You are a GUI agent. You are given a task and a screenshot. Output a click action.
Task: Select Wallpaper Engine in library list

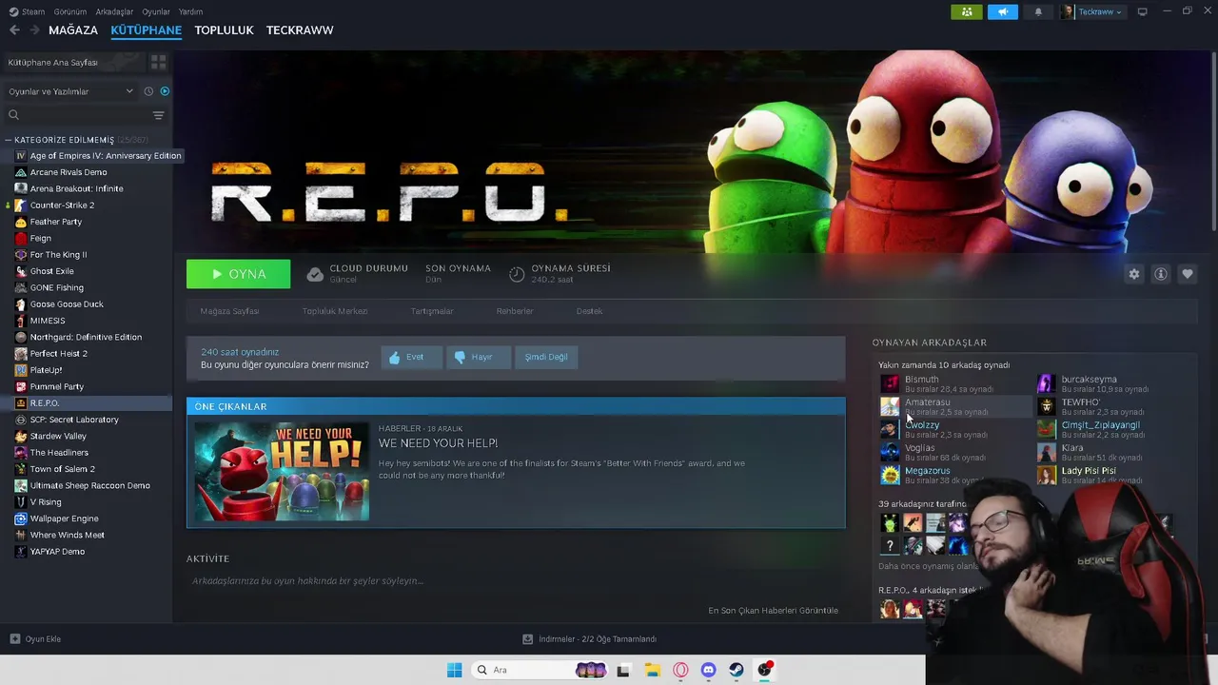[64, 519]
